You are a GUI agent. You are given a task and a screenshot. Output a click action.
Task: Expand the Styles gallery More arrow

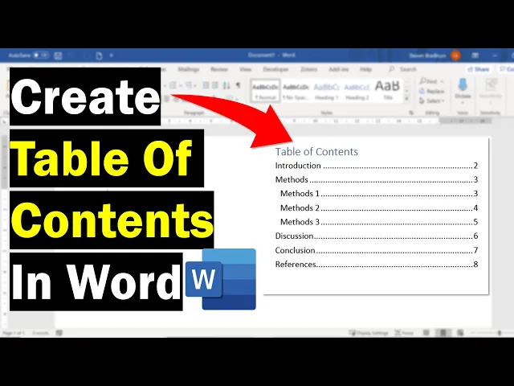tap(407, 98)
